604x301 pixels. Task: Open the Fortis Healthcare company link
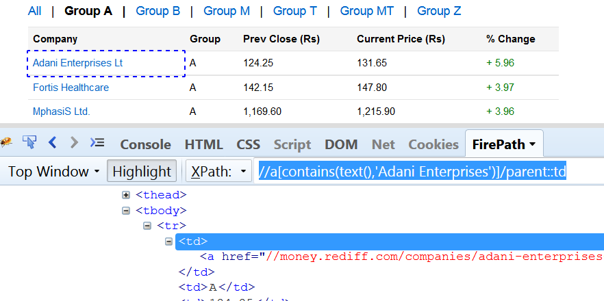coord(71,88)
